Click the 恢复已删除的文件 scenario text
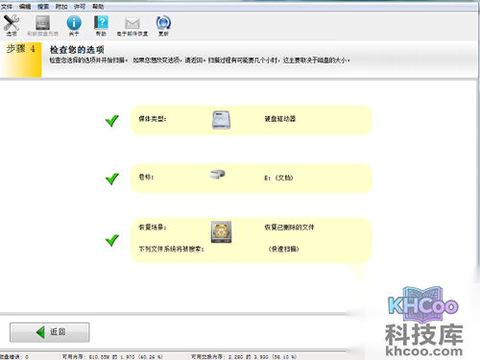The height and width of the screenshot is (360, 480). [289, 228]
